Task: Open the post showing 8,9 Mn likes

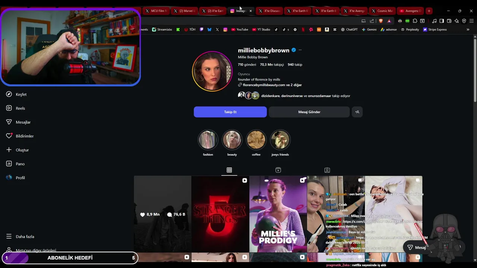Action: pyautogui.click(x=162, y=214)
